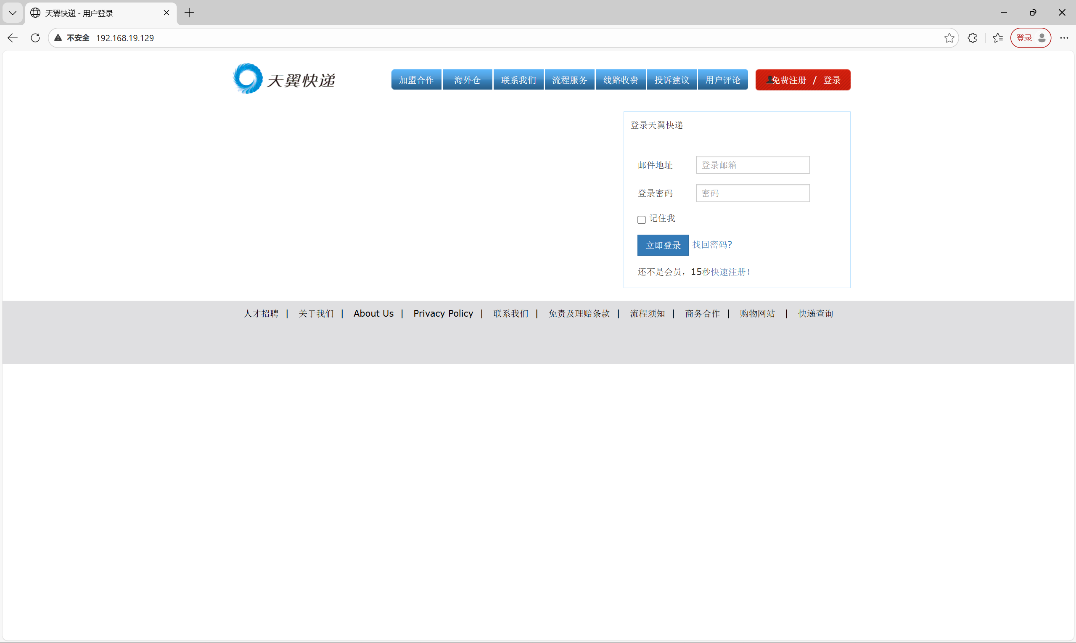Check the 记住我 checkbox

click(x=641, y=220)
